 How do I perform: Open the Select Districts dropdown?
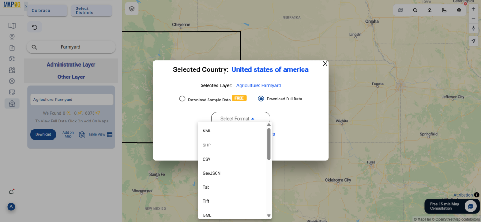[x=91, y=10]
